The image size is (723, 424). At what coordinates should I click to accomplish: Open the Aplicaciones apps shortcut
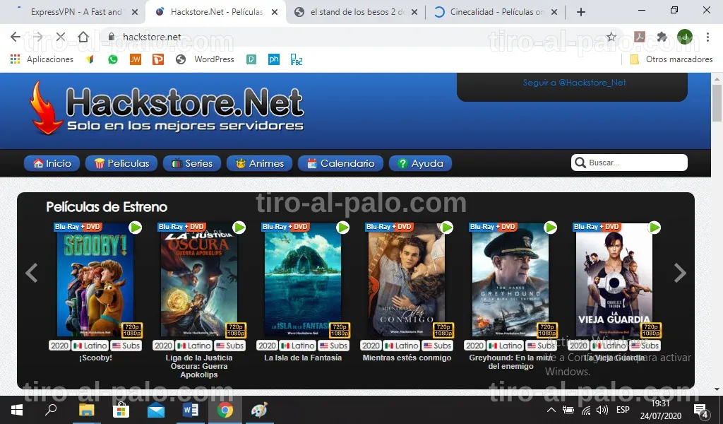click(42, 59)
